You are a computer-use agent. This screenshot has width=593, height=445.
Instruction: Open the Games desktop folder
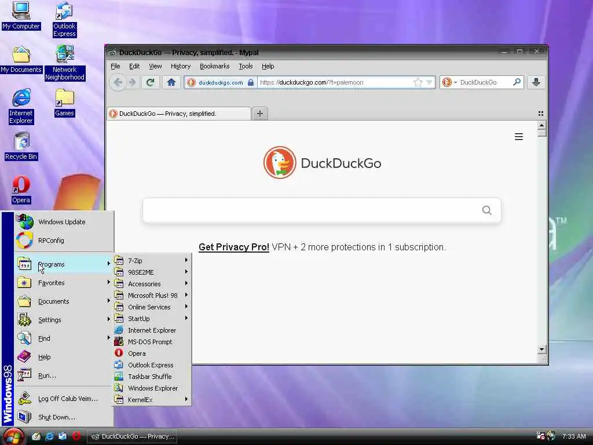click(x=64, y=103)
